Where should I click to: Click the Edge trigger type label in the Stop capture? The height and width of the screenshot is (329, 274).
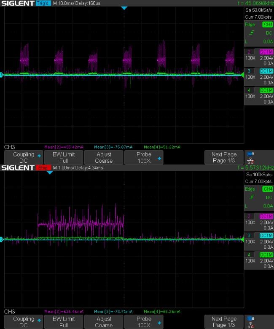coord(250,189)
